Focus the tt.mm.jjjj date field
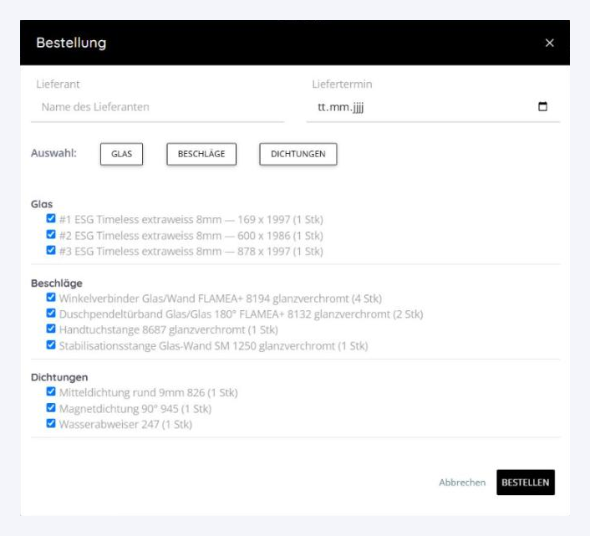 point(433,107)
